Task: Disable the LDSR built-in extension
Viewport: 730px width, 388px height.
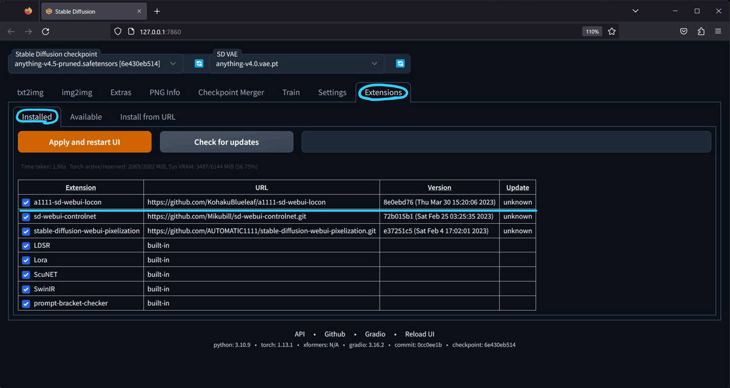Action: point(26,245)
